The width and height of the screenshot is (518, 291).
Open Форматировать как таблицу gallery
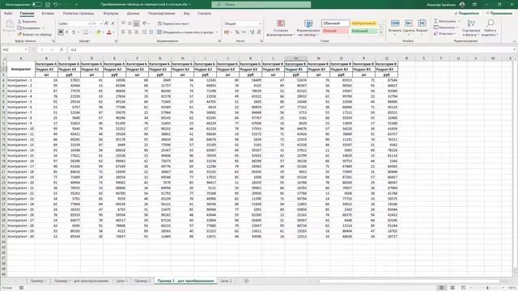coord(308,27)
